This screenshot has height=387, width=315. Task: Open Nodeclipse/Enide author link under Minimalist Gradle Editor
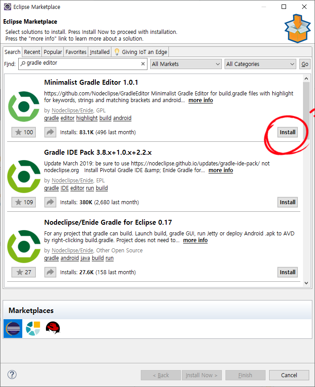(72, 110)
